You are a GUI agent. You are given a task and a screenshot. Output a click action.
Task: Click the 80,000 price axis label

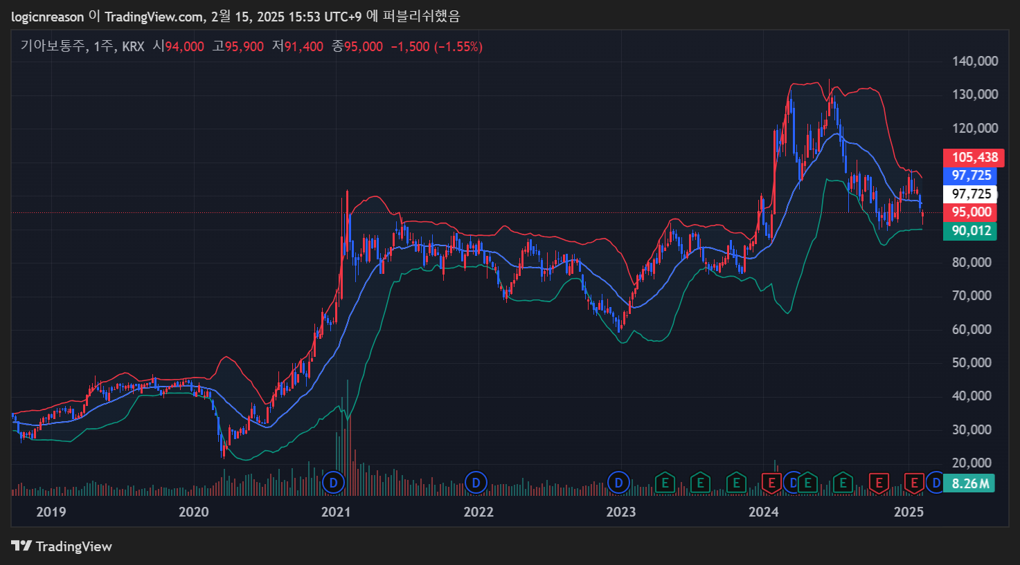pyautogui.click(x=972, y=263)
